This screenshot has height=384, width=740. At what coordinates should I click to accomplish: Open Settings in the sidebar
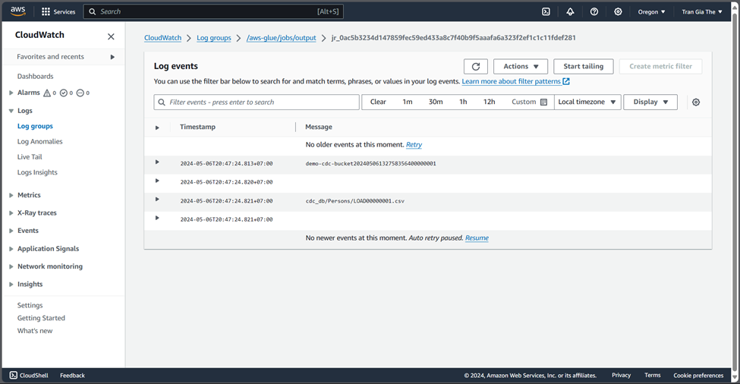click(30, 305)
